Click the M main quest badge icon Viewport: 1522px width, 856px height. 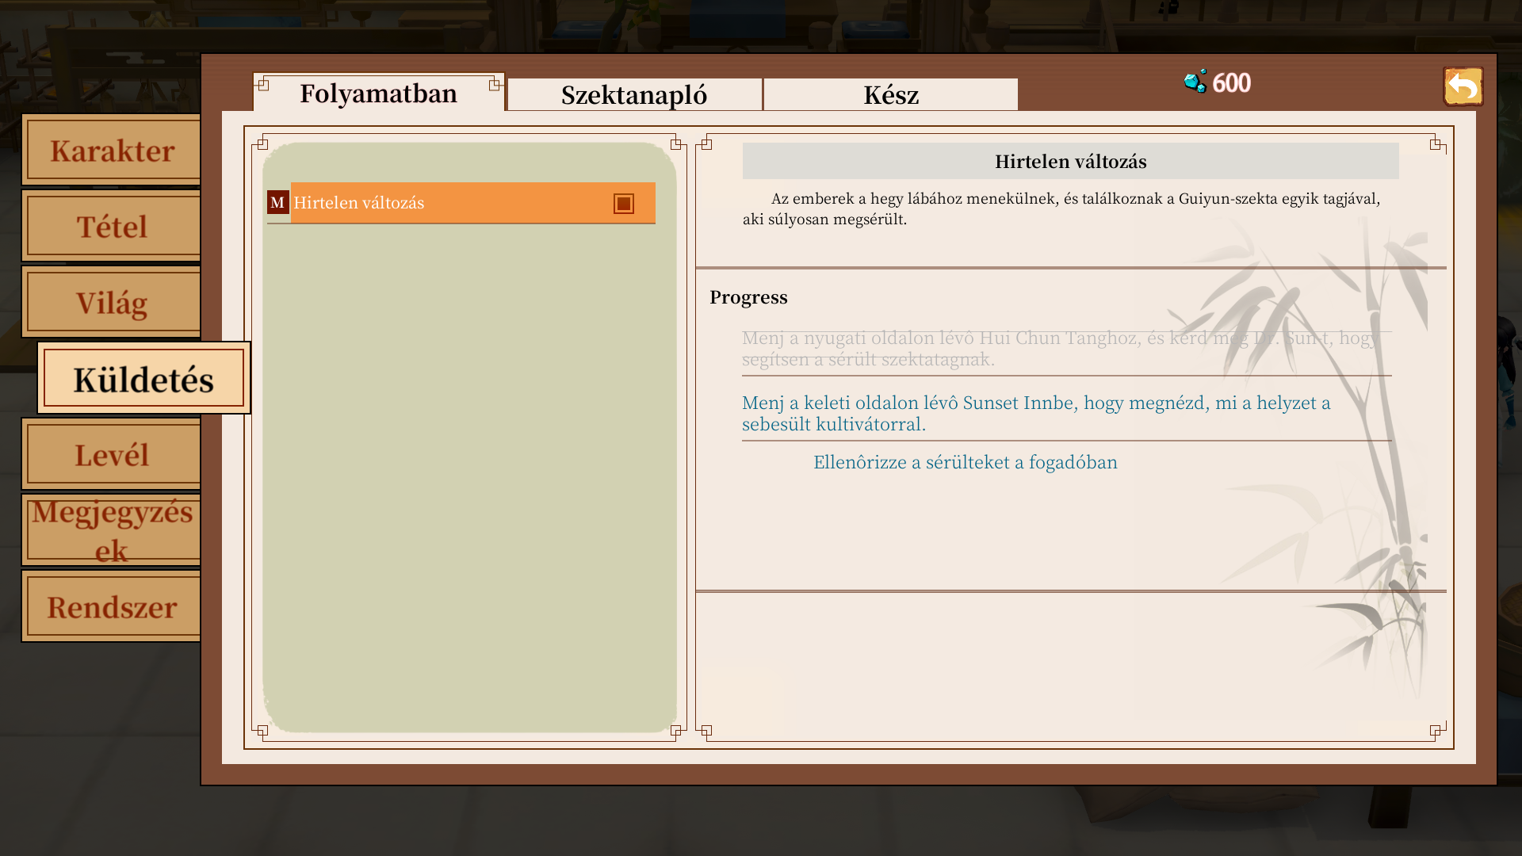point(277,203)
